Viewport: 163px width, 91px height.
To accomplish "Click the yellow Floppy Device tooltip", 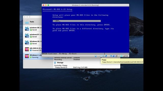I will click(x=122, y=61).
